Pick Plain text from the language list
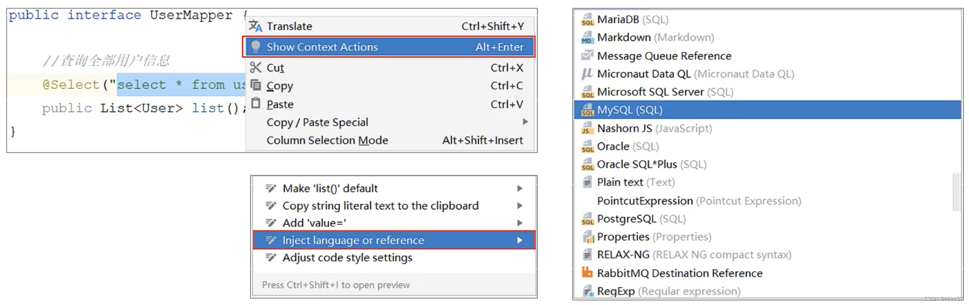The height and width of the screenshot is (305, 969). pos(767,182)
